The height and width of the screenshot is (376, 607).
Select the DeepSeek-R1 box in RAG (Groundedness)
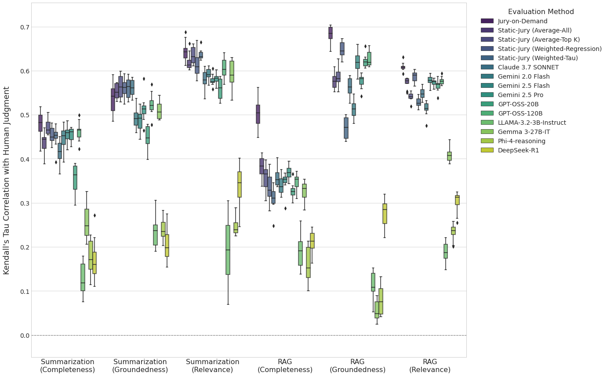385,213
